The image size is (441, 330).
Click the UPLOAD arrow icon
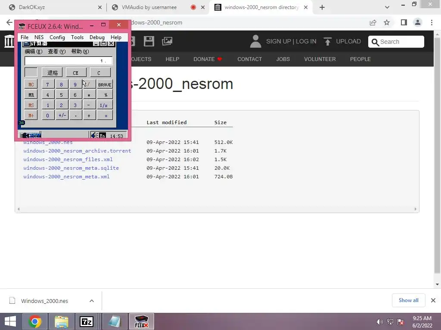pyautogui.click(x=327, y=42)
